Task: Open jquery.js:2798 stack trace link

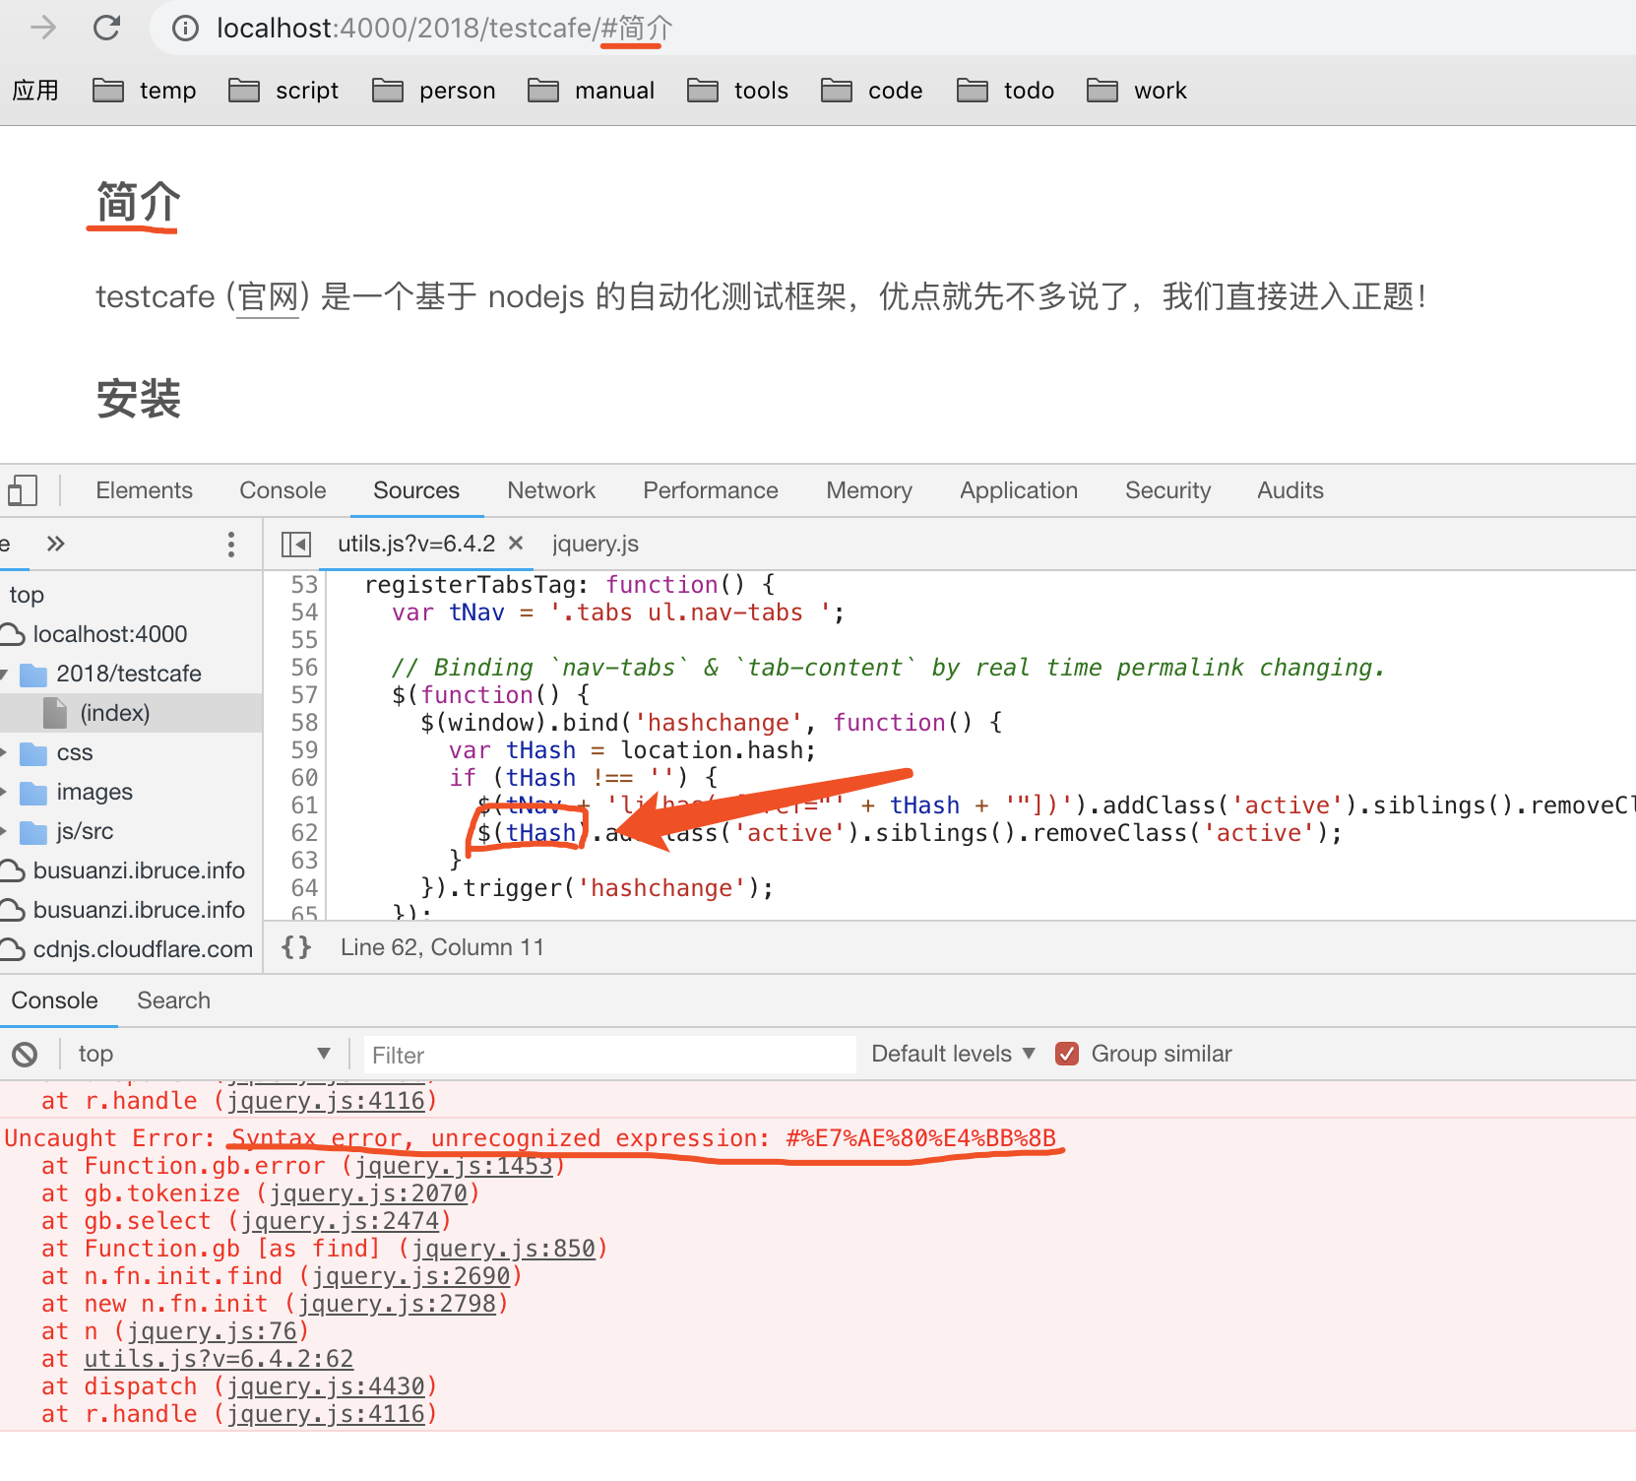Action: tap(397, 1304)
